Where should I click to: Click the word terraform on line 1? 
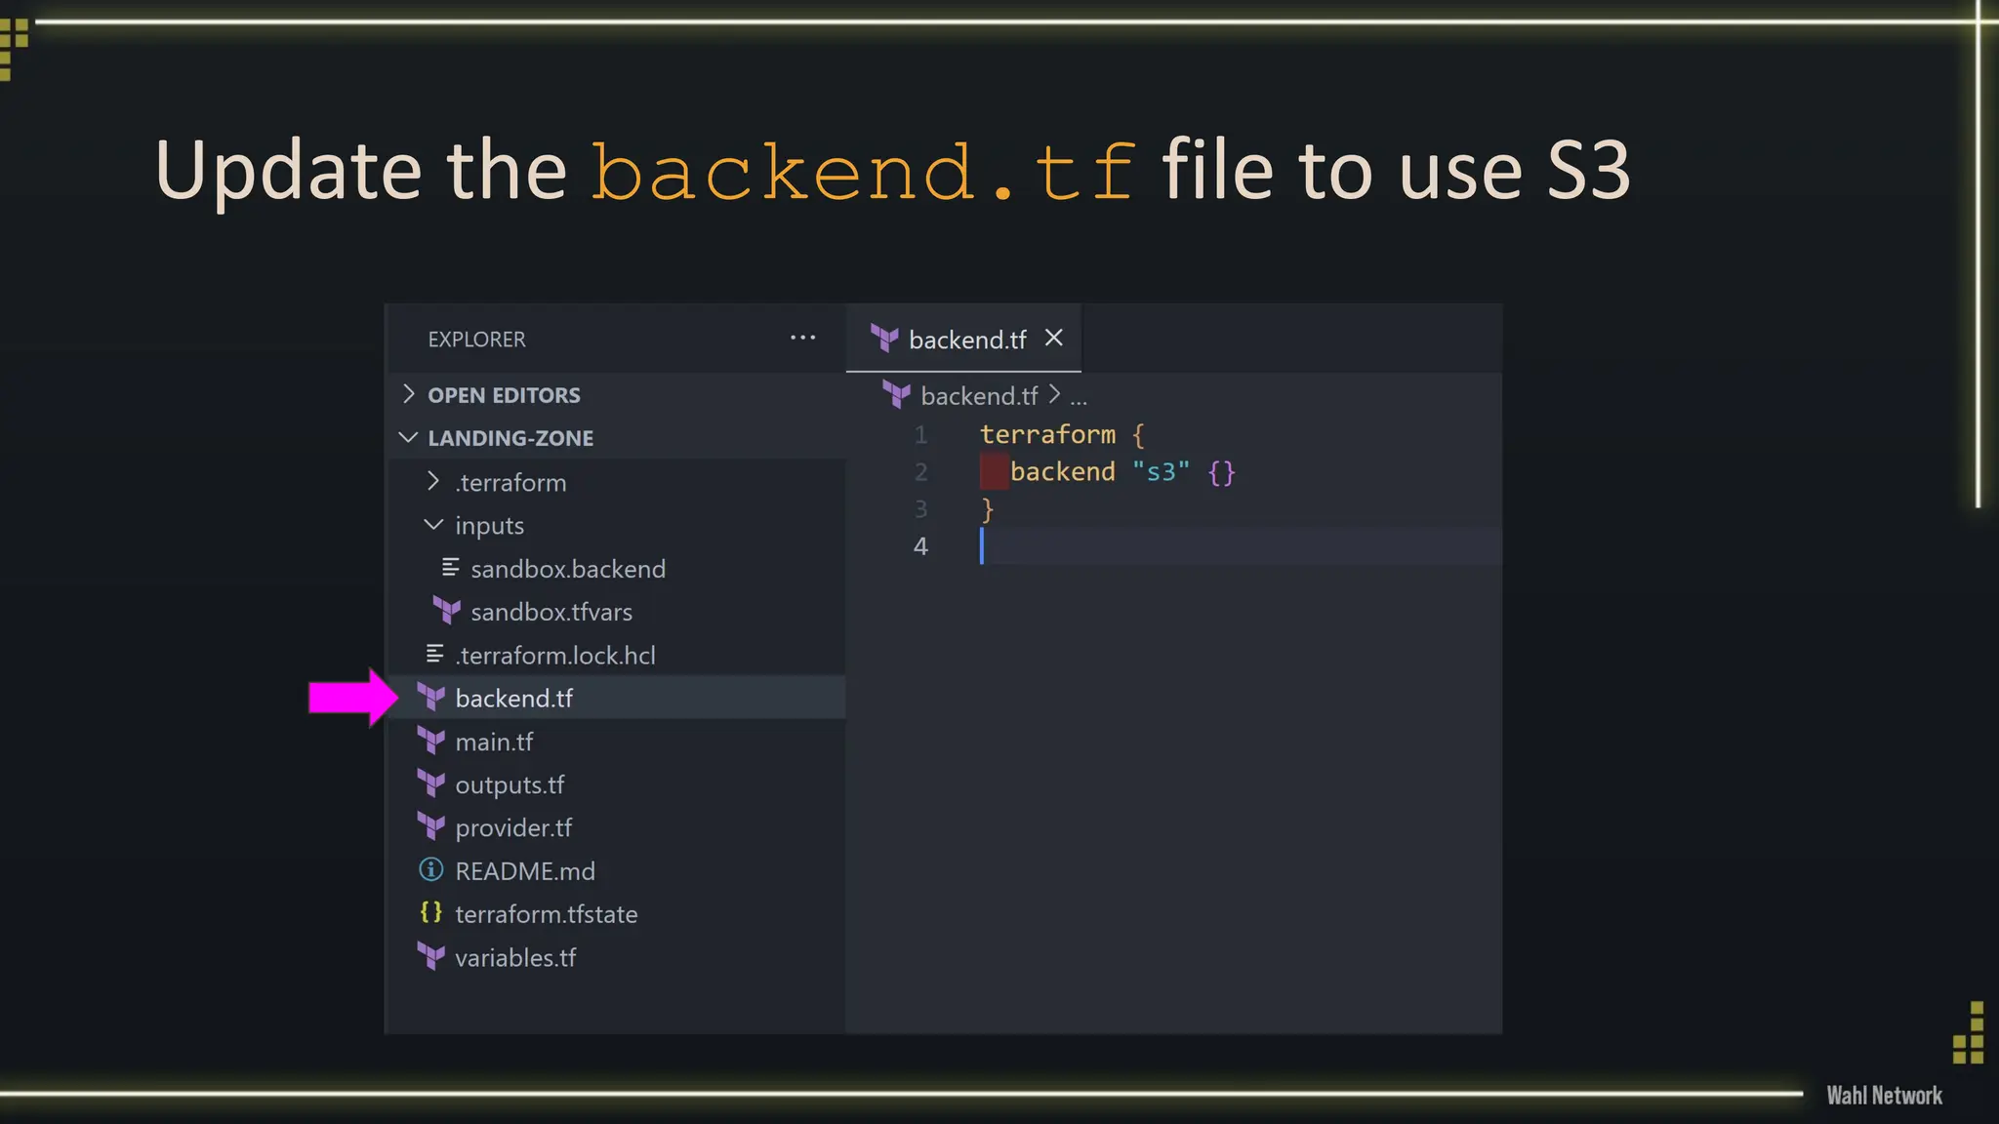pyautogui.click(x=1047, y=434)
